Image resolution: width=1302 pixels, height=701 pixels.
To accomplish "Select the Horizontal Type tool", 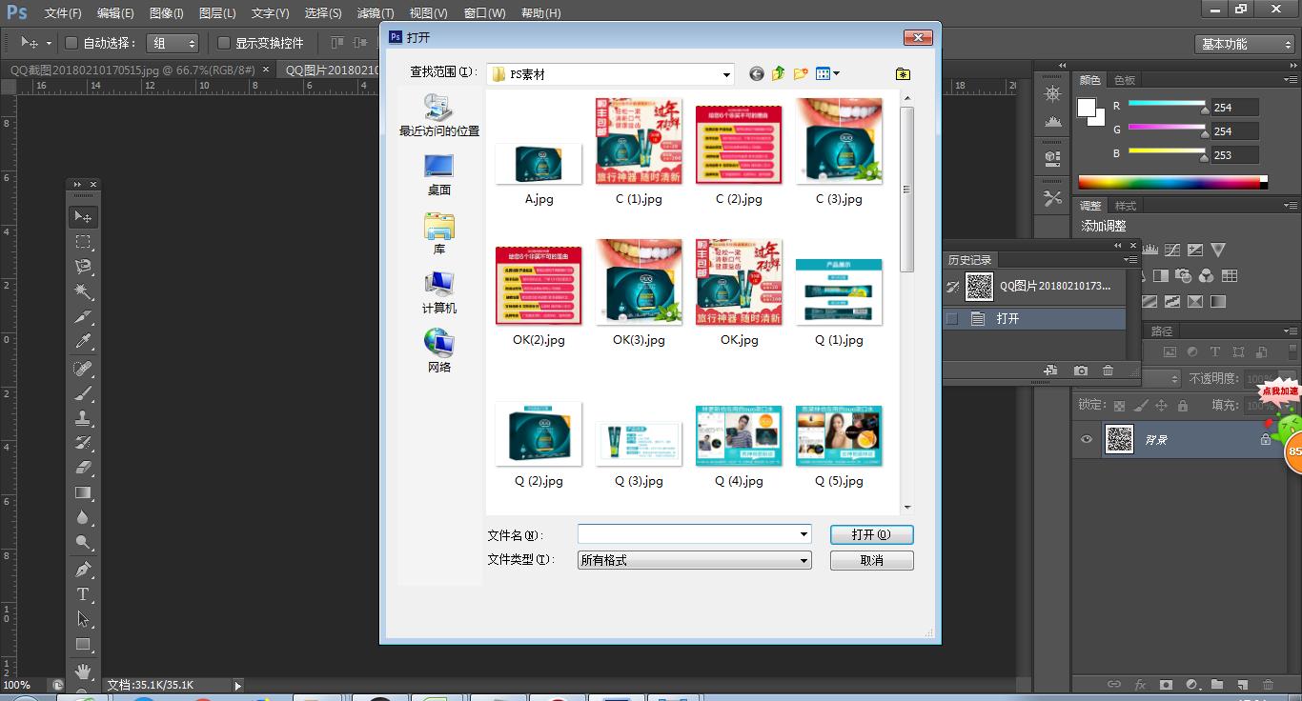I will (82, 593).
